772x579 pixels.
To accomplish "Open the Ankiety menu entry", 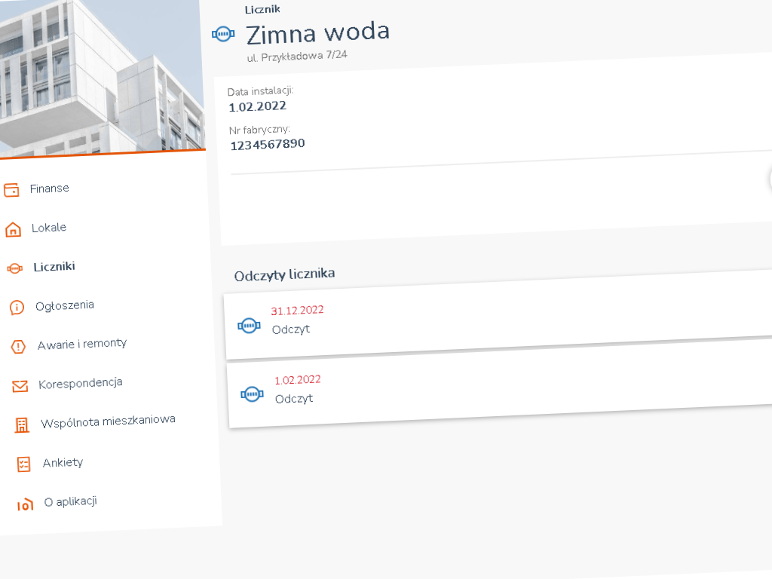I will [x=63, y=462].
